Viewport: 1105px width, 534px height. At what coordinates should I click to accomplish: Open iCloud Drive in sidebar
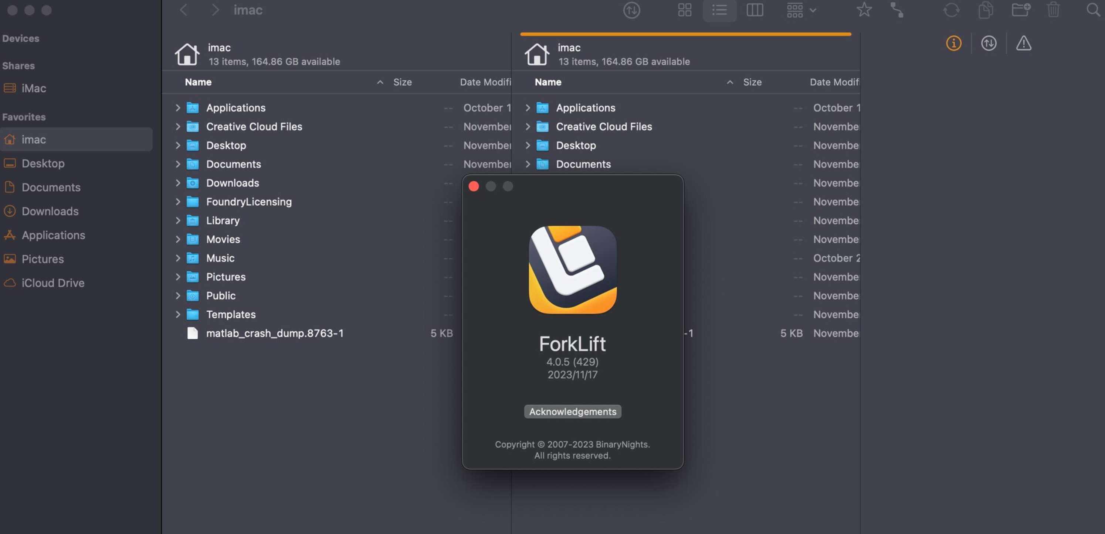[x=77, y=283]
